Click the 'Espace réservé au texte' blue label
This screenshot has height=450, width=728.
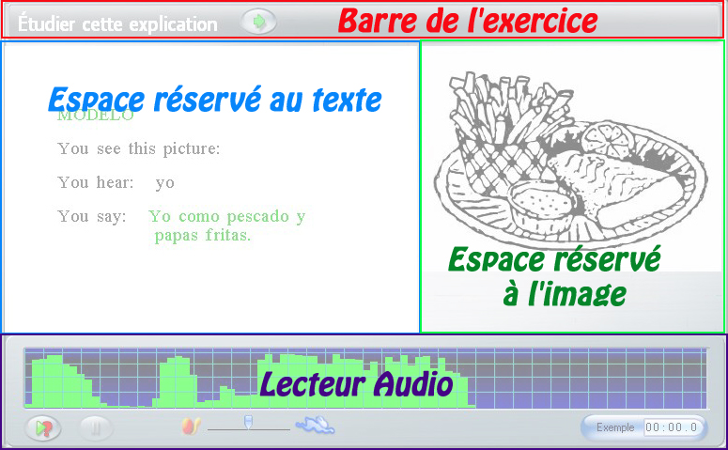pyautogui.click(x=214, y=98)
